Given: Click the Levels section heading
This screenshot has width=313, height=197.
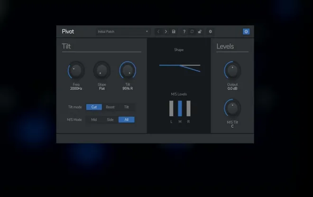Looking at the screenshot, I should (225, 47).
